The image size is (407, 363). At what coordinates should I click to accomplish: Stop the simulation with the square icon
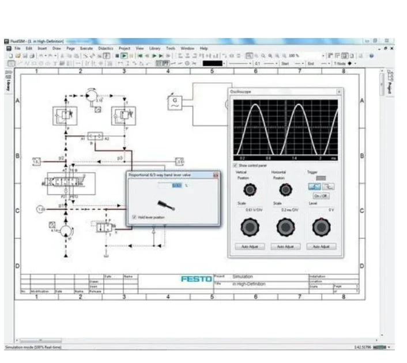click(117, 56)
